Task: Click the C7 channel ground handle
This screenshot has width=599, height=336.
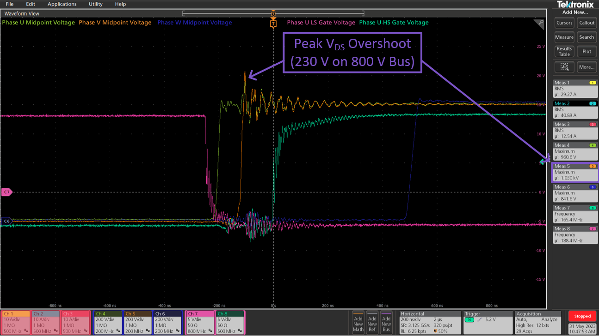Action: pos(6,192)
